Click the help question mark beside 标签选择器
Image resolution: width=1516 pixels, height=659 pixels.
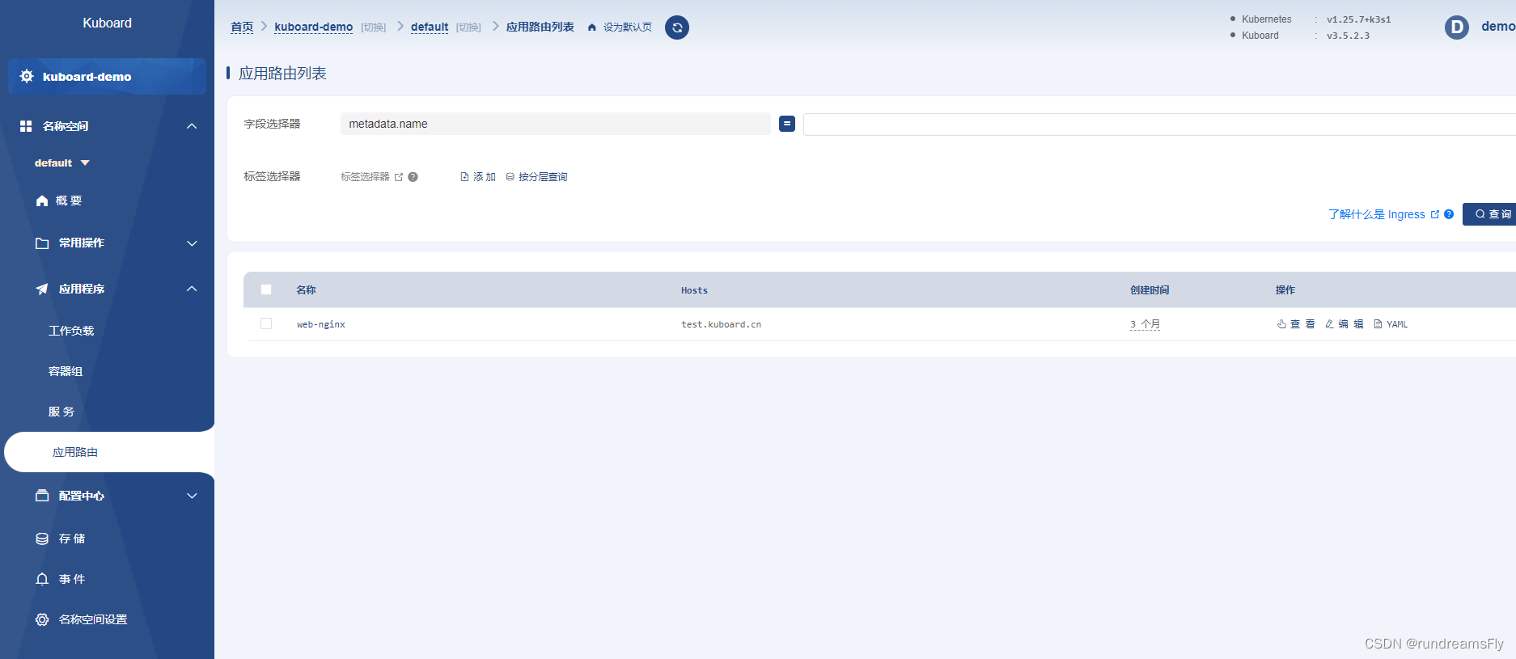point(413,177)
